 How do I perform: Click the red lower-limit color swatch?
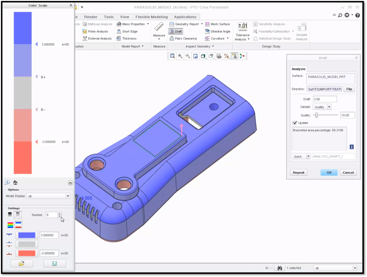click(x=27, y=253)
